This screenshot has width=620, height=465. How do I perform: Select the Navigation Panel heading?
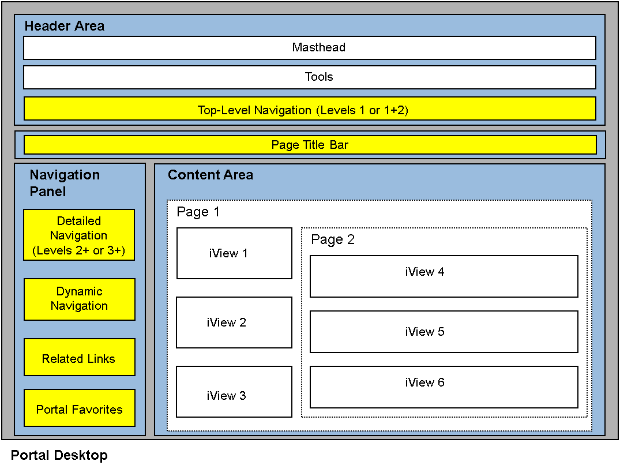(65, 183)
